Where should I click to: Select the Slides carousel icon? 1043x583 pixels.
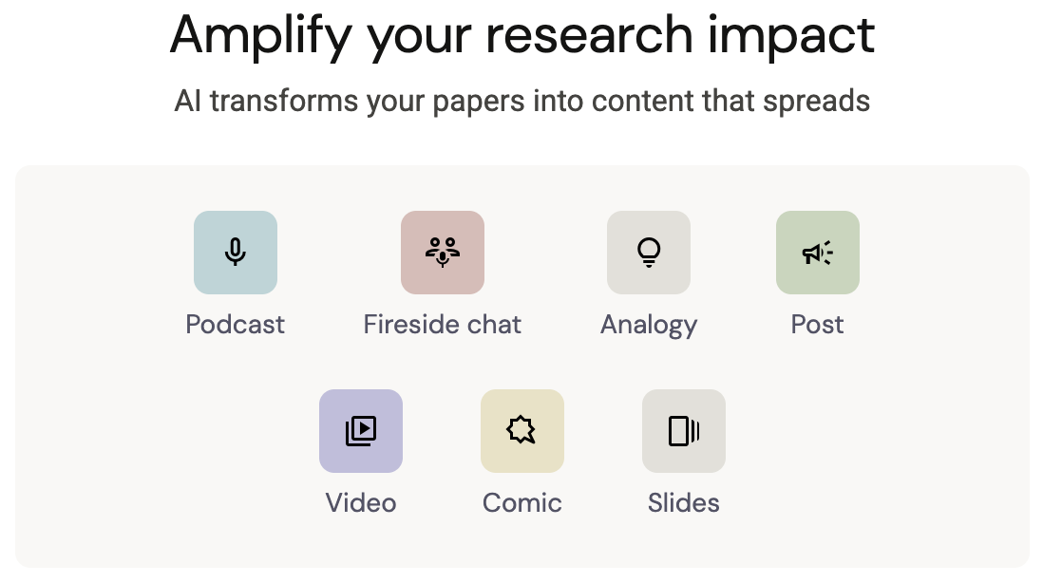(684, 431)
